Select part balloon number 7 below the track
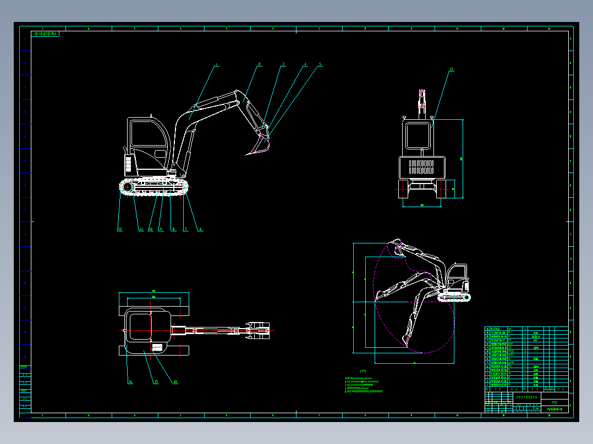 pyautogui.click(x=185, y=229)
